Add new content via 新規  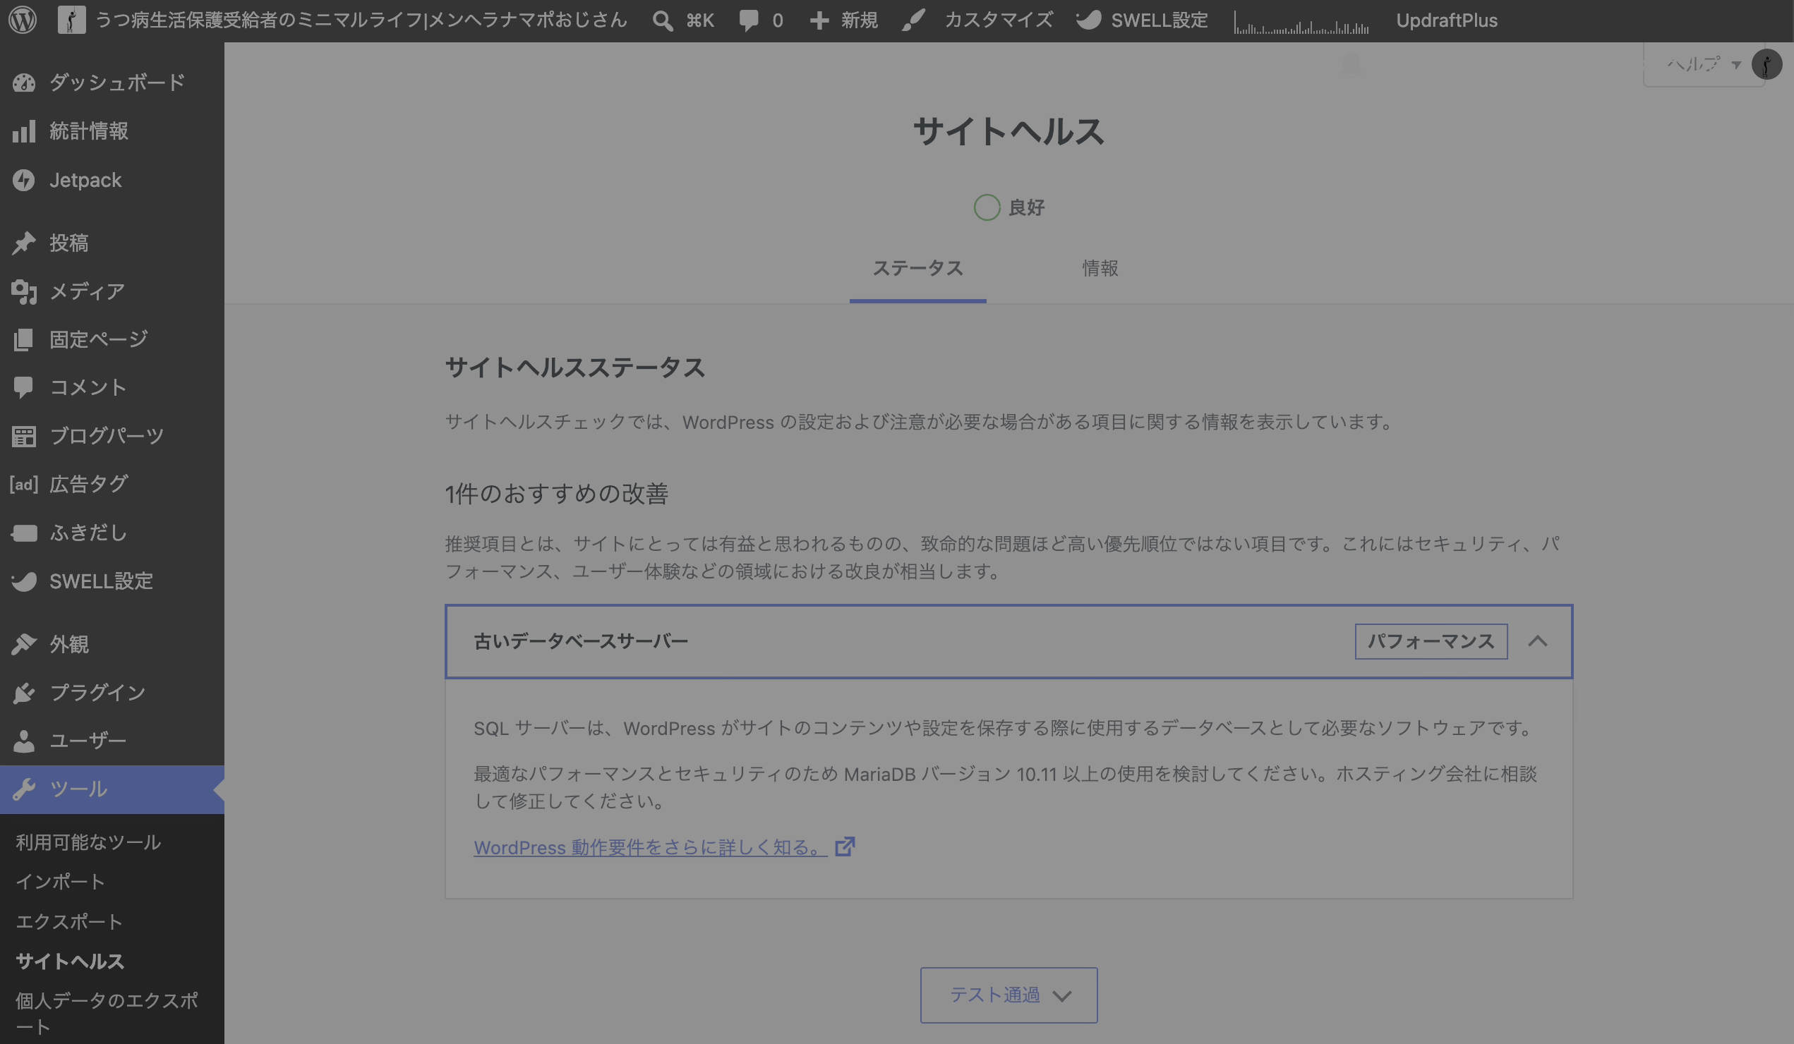[x=843, y=20]
